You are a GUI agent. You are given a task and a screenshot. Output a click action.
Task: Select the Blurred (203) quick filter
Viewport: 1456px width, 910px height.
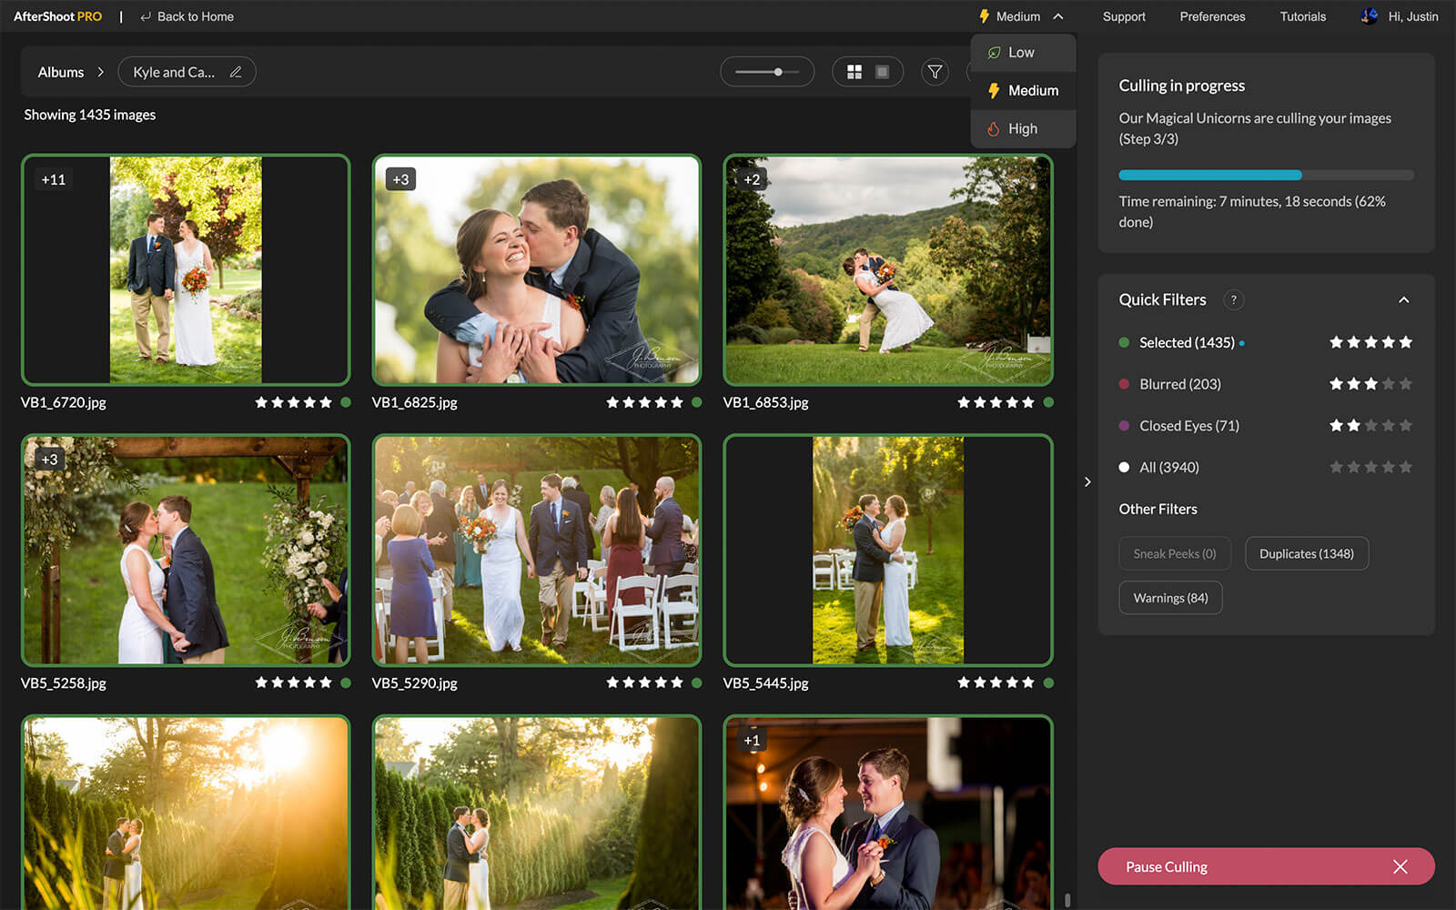(1179, 384)
